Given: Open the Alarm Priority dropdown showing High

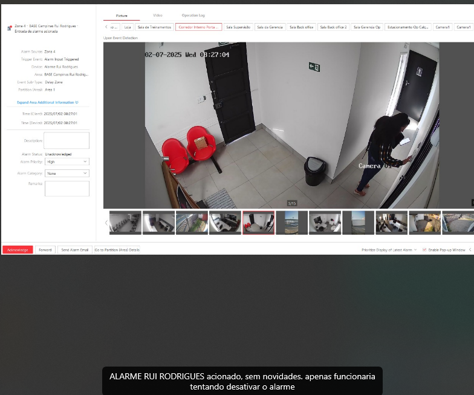Looking at the screenshot, I should tap(67, 162).
